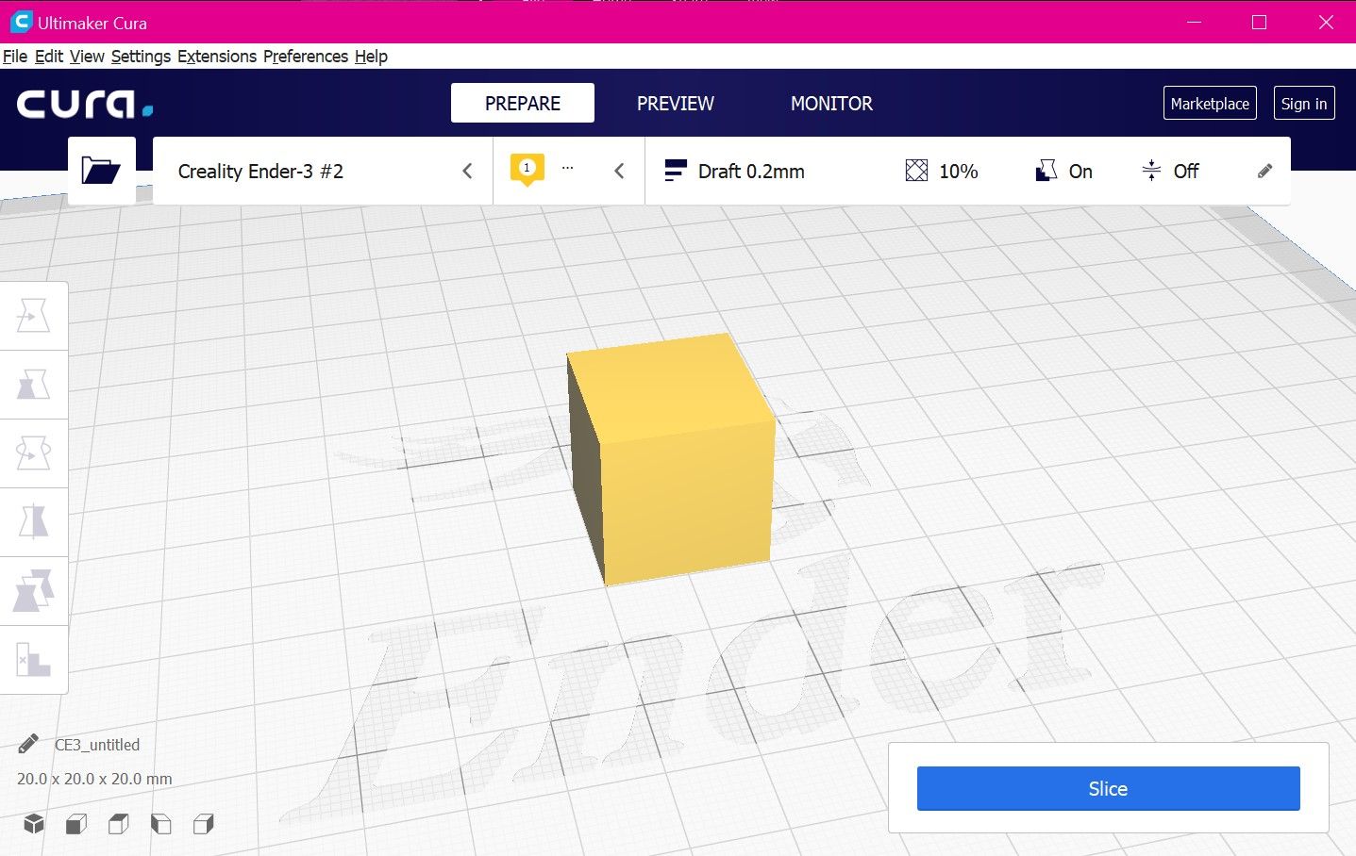
Task: Click the Sign in button
Action: coord(1304,104)
